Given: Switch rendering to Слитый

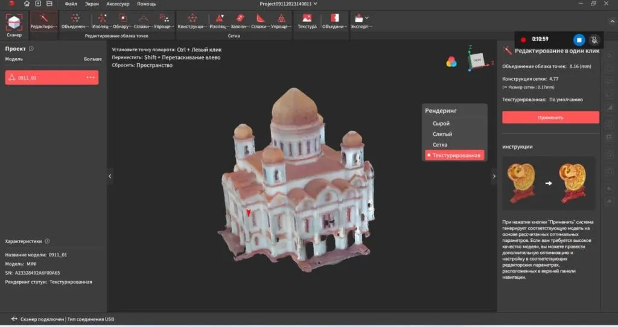Looking at the screenshot, I should click(x=442, y=134).
